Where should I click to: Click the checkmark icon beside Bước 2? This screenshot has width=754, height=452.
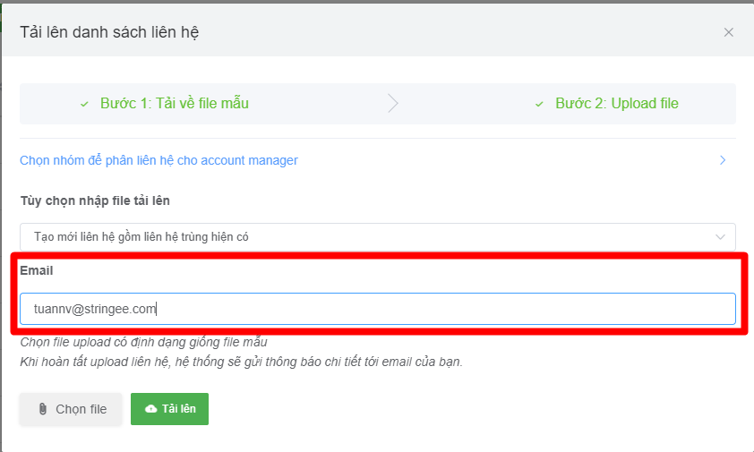[x=539, y=104]
